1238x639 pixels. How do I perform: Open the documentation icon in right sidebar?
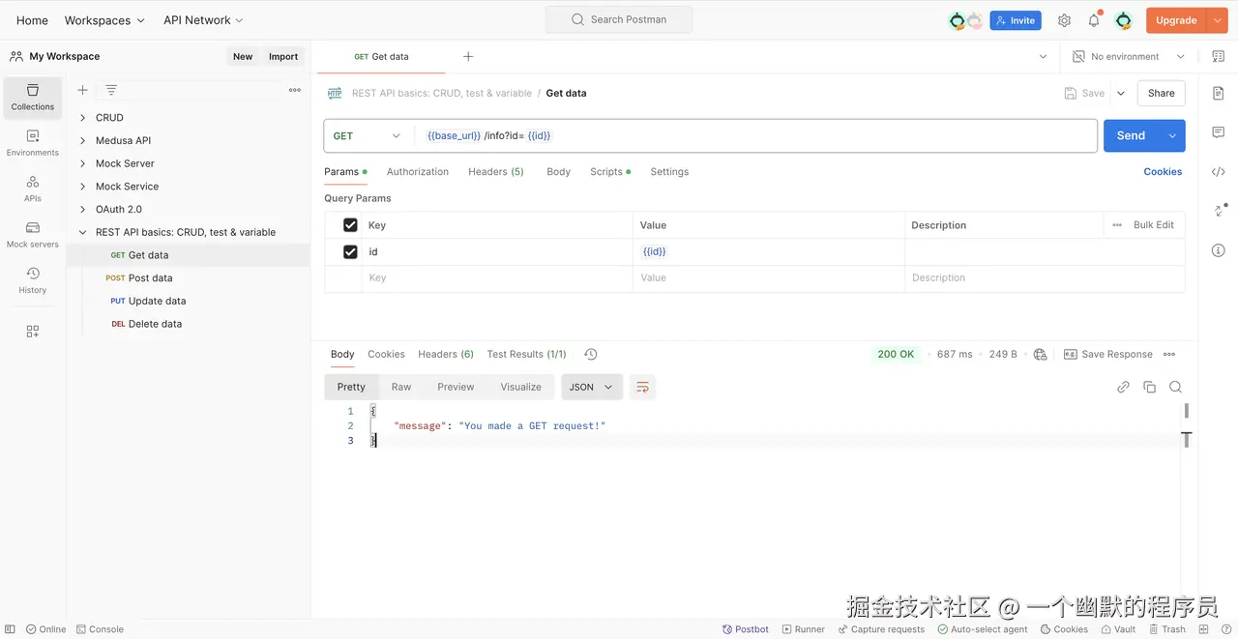(1219, 93)
